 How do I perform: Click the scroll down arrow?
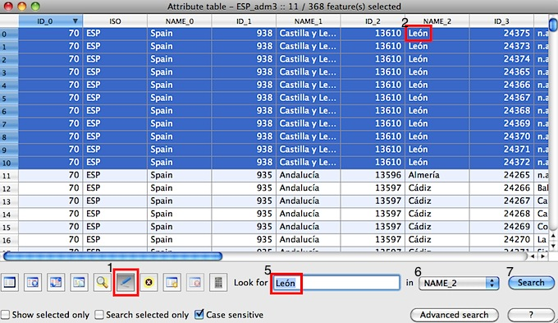coord(553,246)
